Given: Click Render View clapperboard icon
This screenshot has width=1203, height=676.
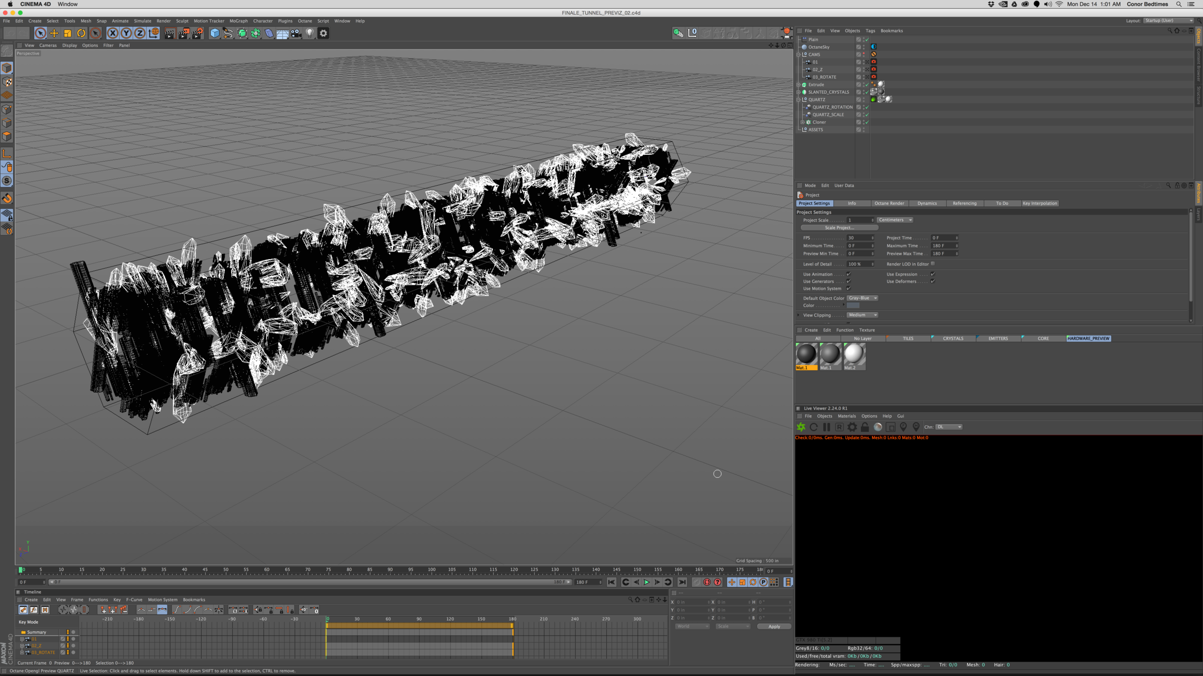Looking at the screenshot, I should [x=169, y=33].
